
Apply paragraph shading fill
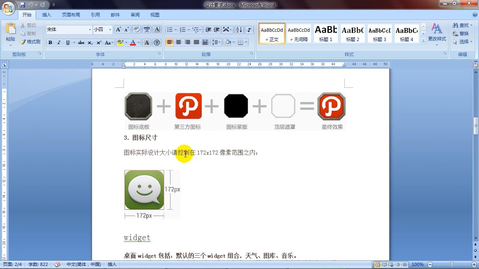(228, 42)
